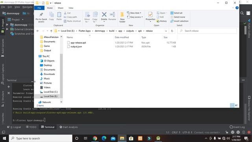Click Flutter Apps breadcrumb segment

click(85, 31)
